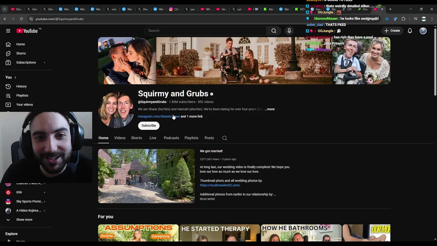Open the account avatar menu
437x246 pixels.
pyautogui.click(x=423, y=31)
